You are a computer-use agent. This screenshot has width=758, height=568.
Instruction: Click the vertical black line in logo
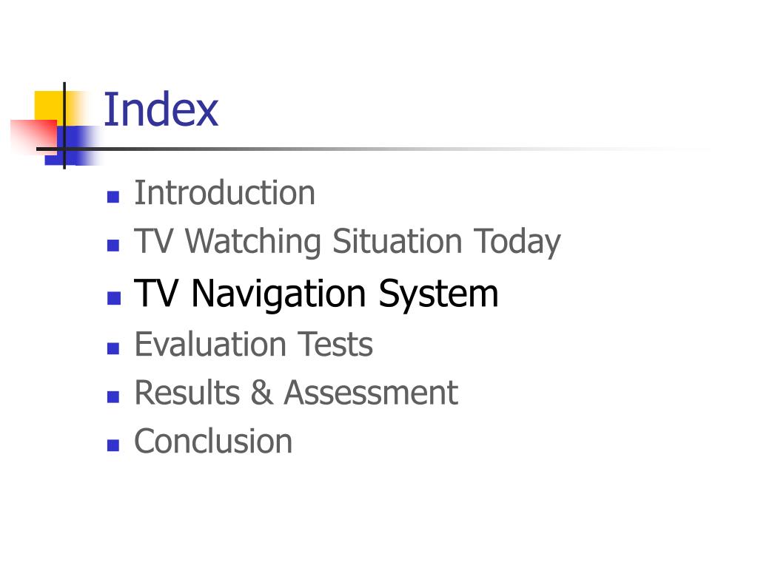pos(64,126)
